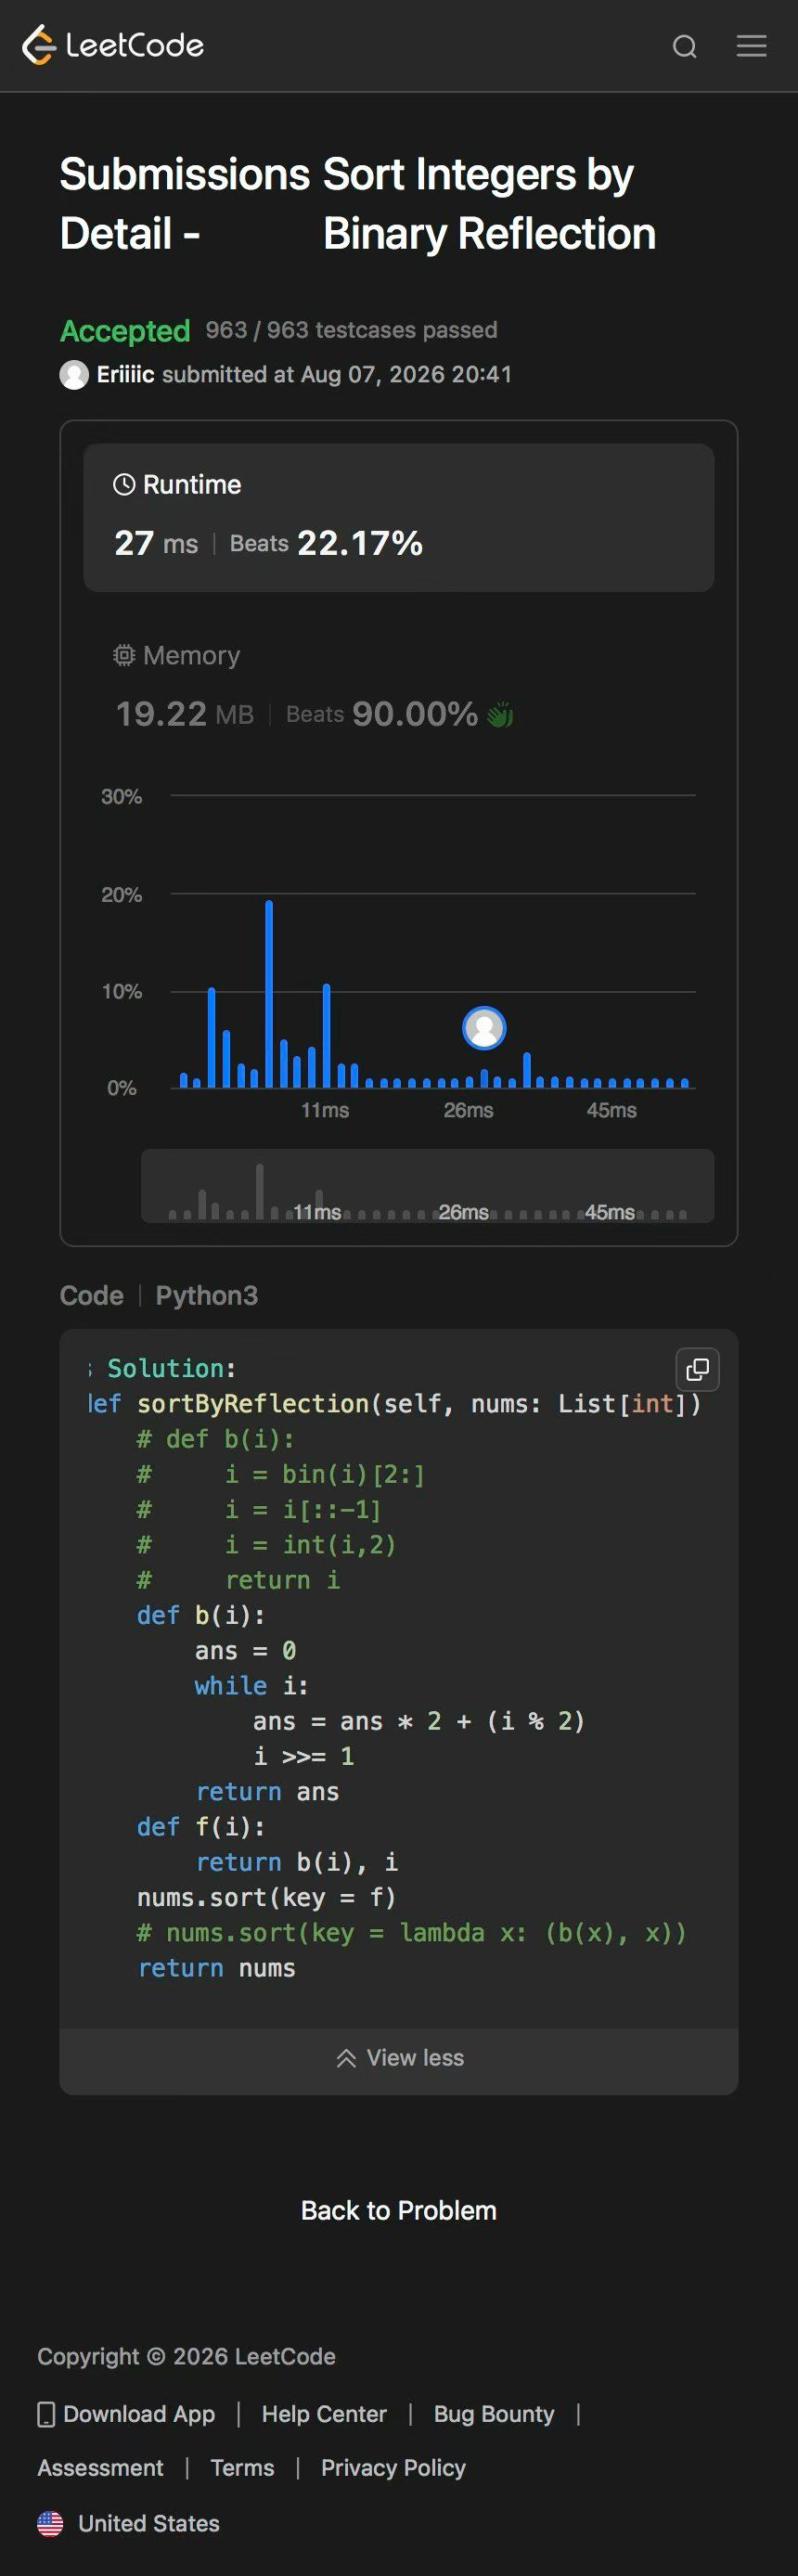Select the Runtime stats card
This screenshot has height=2576, width=798.
click(x=399, y=518)
